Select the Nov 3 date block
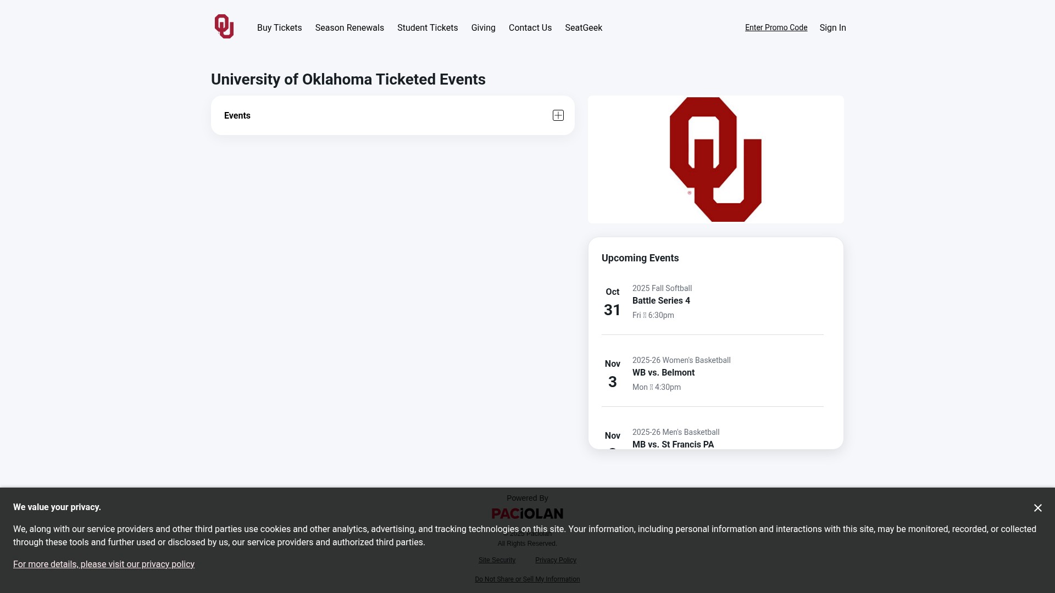 click(612, 374)
